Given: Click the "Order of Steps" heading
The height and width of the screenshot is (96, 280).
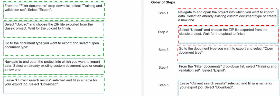Looking at the screenshot, I should point(163,2).
